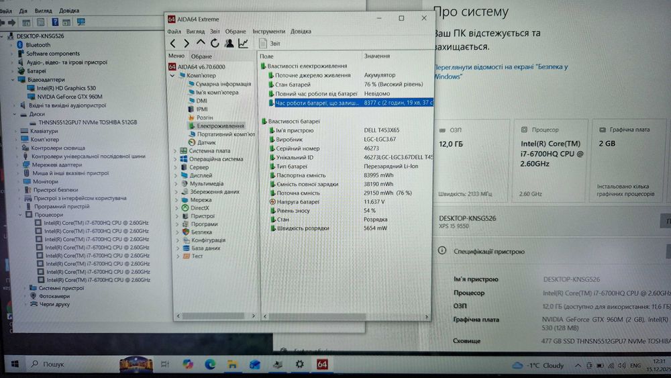Collapse Процесори in Device Manager
This screenshot has width=671, height=378.
pos(20,215)
